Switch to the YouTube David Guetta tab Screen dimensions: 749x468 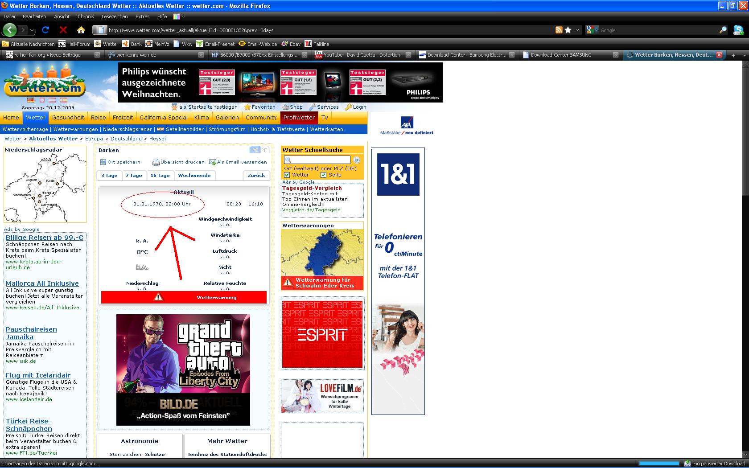(362, 55)
